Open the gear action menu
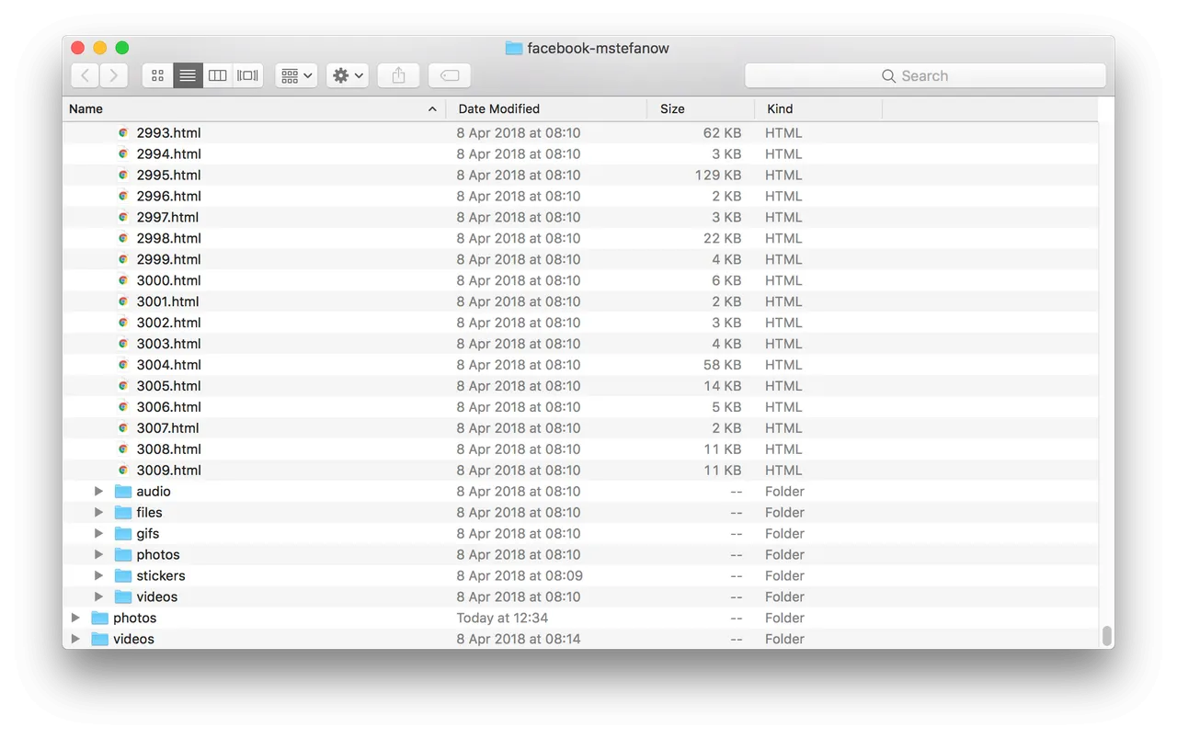This screenshot has height=738, width=1177. click(x=348, y=75)
